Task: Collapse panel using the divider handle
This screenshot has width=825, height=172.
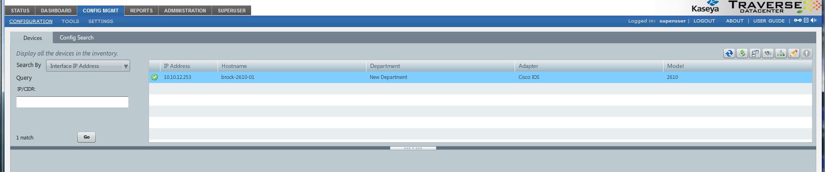Action: 413,148
